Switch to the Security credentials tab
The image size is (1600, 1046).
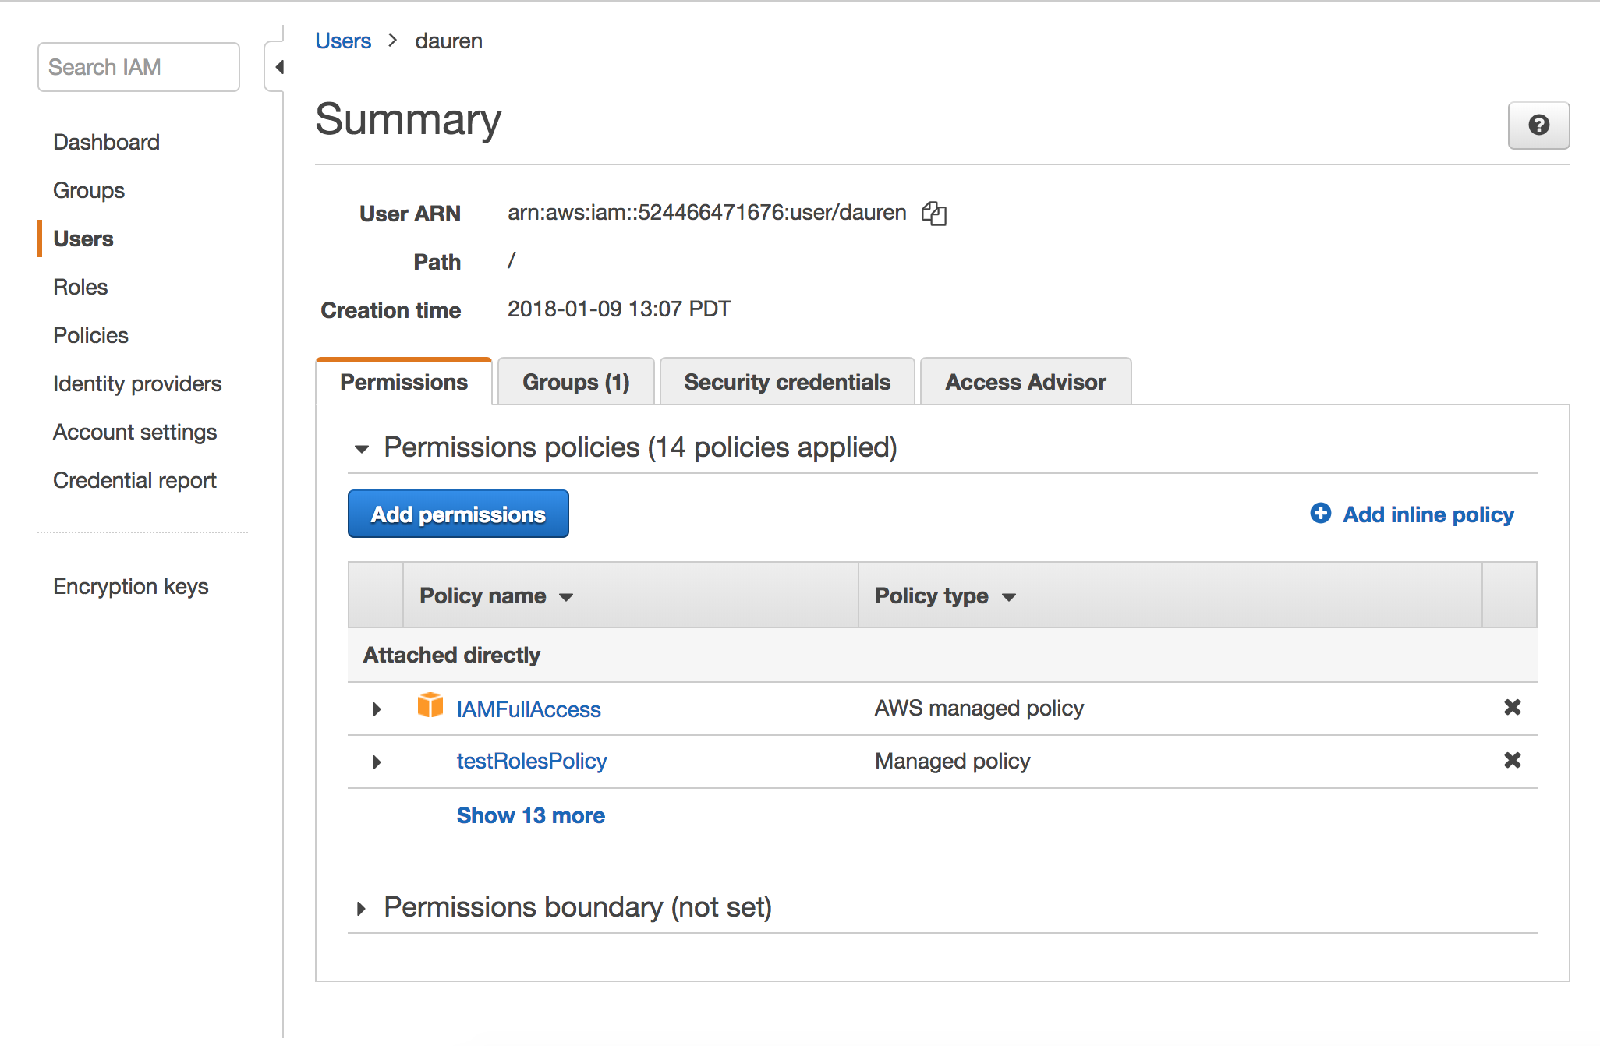click(787, 381)
